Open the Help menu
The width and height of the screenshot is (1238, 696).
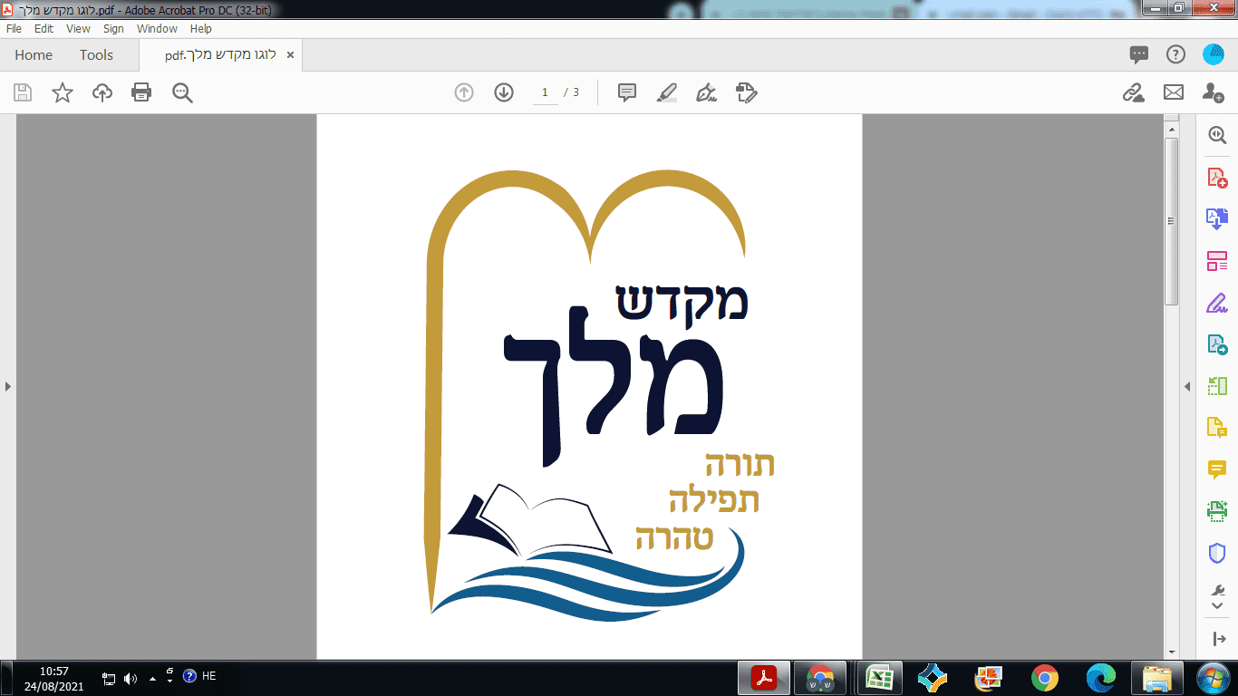pyautogui.click(x=201, y=29)
